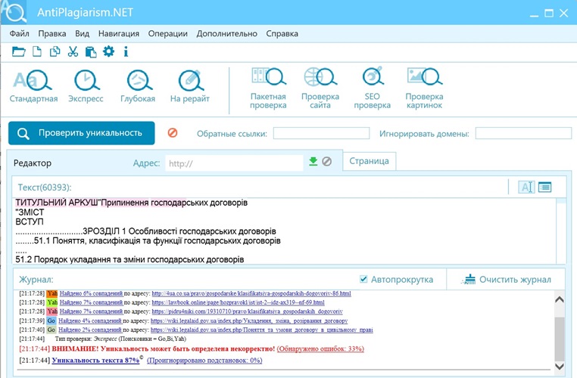Select Глубокая check mode
The height and width of the screenshot is (378, 577).
138,86
